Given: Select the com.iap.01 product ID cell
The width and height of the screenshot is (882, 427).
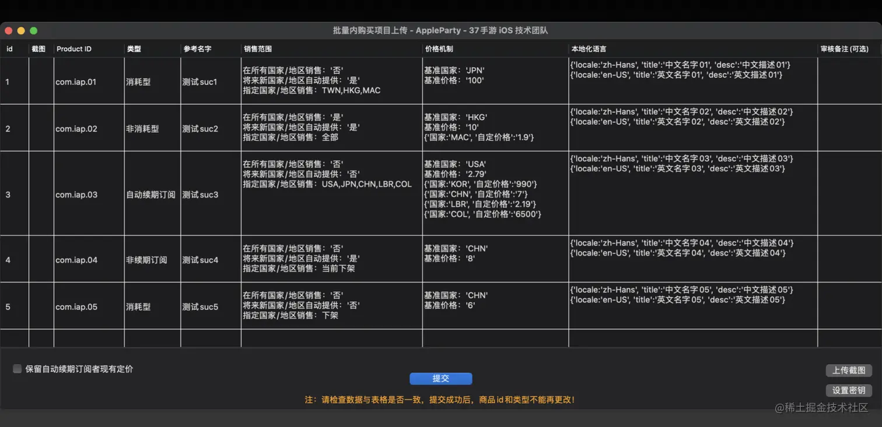Looking at the screenshot, I should coord(89,82).
